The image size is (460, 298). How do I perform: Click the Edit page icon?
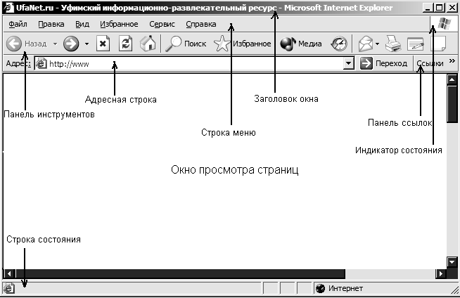(416, 44)
